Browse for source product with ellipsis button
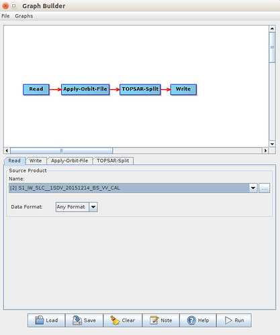Viewport: 280px width, 335px height. tap(264, 188)
